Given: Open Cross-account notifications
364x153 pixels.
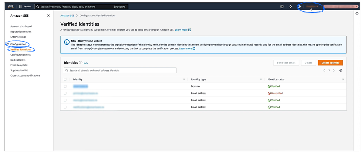Looking at the screenshot, I should click(x=25, y=76).
